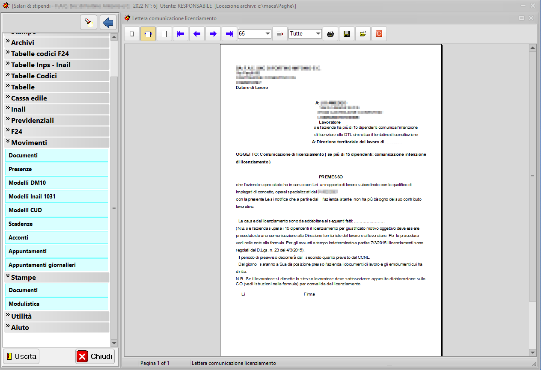
Task: Print the letter with printer icon
Action: click(330, 34)
